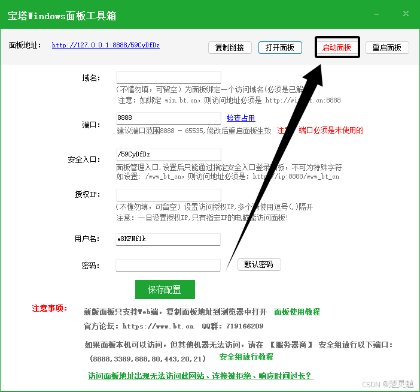Focus the 端口 field containing 8888
Screen dimensions: 420x392
tap(169, 118)
